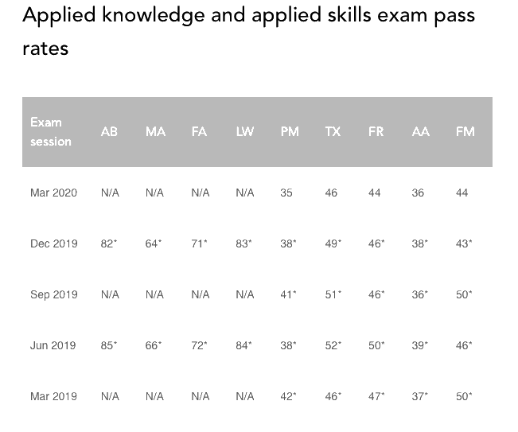Select the Jun 2019 row label
Image resolution: width=518 pixels, height=432 pixels.
point(53,345)
